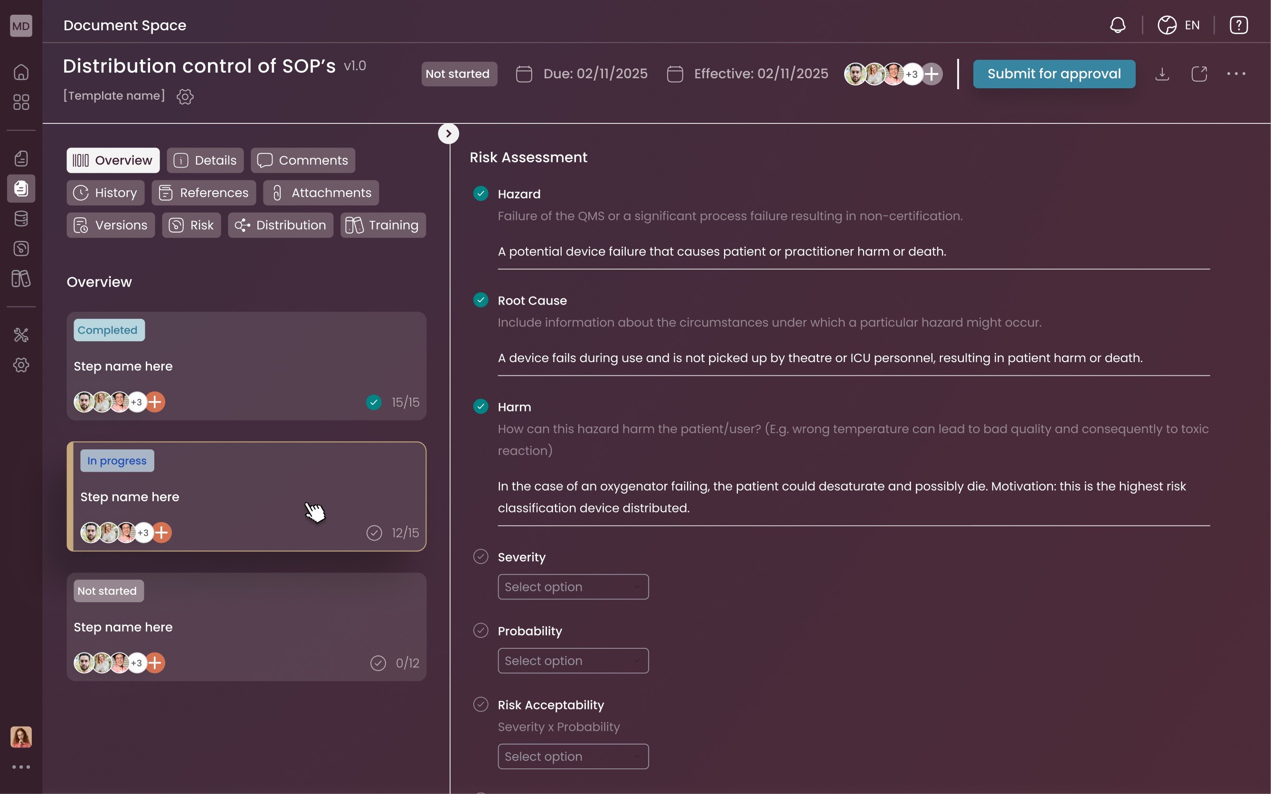Open the Distribution tab
The height and width of the screenshot is (794, 1271).
click(281, 225)
